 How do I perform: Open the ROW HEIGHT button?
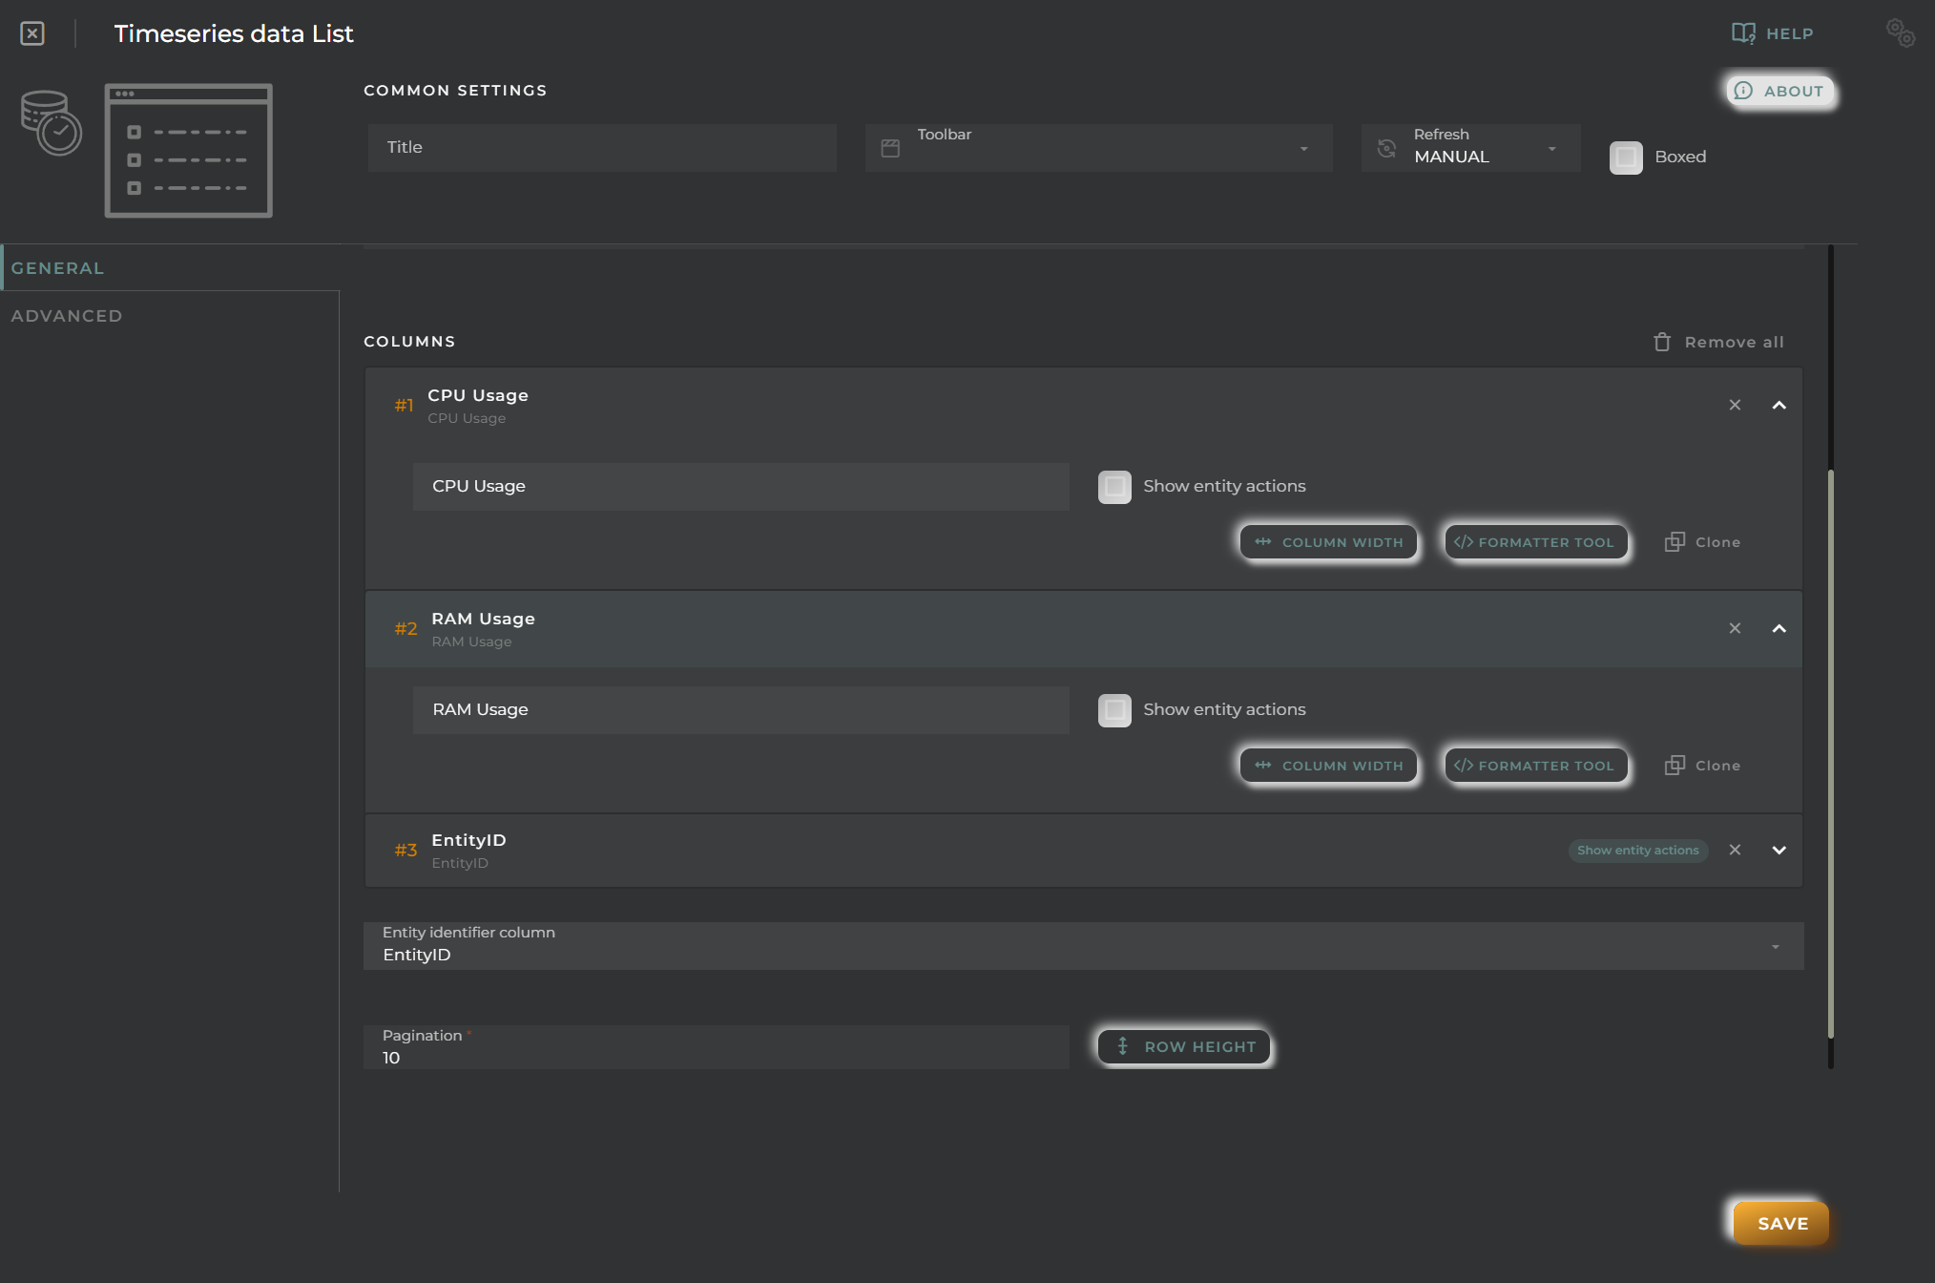[1184, 1047]
